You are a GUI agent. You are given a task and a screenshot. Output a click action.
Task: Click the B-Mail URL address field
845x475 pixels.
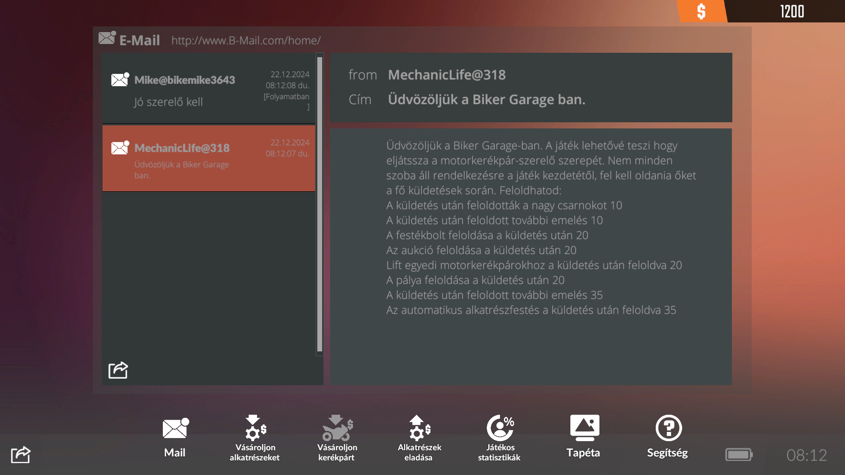pyautogui.click(x=246, y=40)
